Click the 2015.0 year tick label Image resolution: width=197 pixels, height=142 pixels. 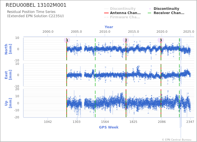[x=133, y=32]
